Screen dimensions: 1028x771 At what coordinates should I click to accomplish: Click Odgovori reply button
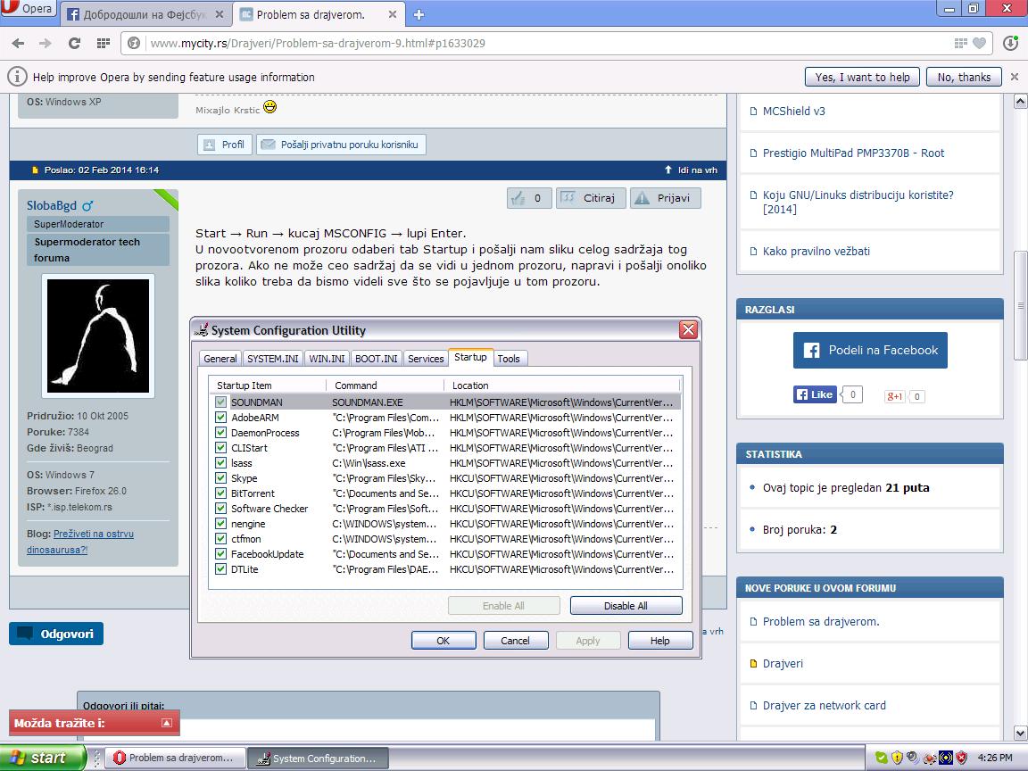pos(56,634)
